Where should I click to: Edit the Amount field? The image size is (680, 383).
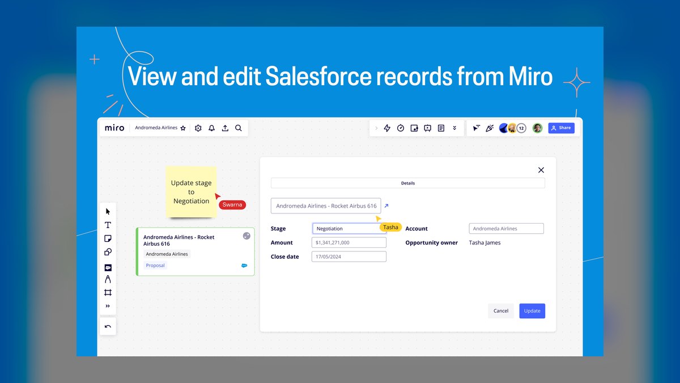pyautogui.click(x=349, y=243)
